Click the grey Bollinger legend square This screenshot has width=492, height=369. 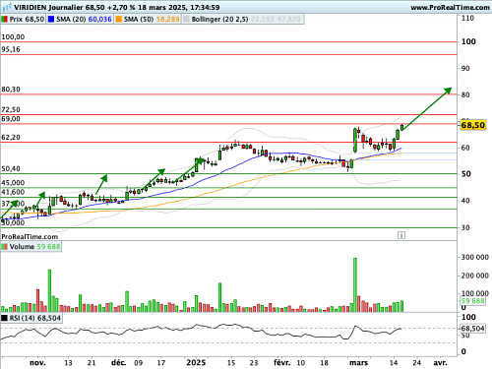186,20
